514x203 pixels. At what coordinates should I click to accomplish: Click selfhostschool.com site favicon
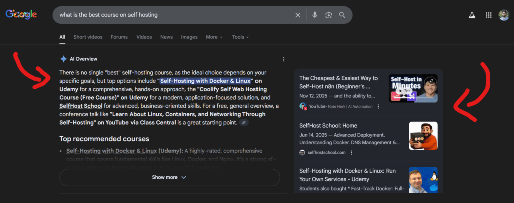302,152
